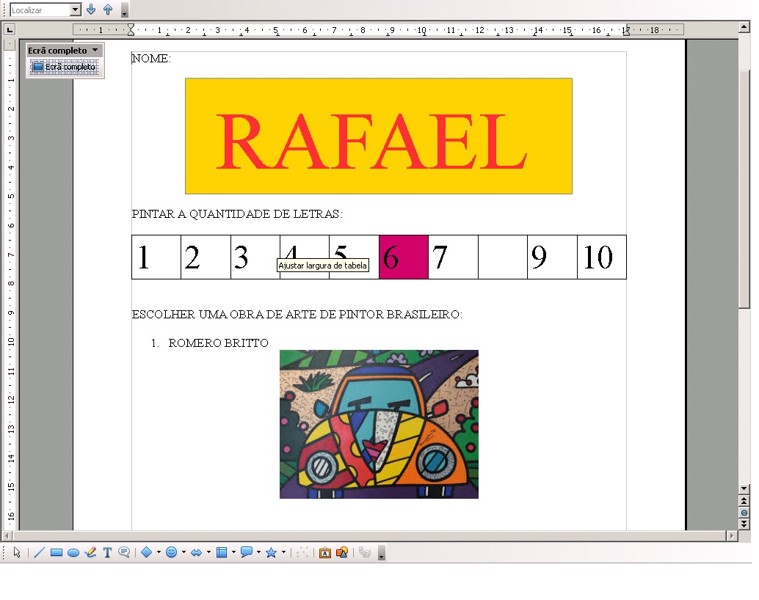This screenshot has width=759, height=600.
Task: Click the empty table cell after 7
Action: coord(502,257)
